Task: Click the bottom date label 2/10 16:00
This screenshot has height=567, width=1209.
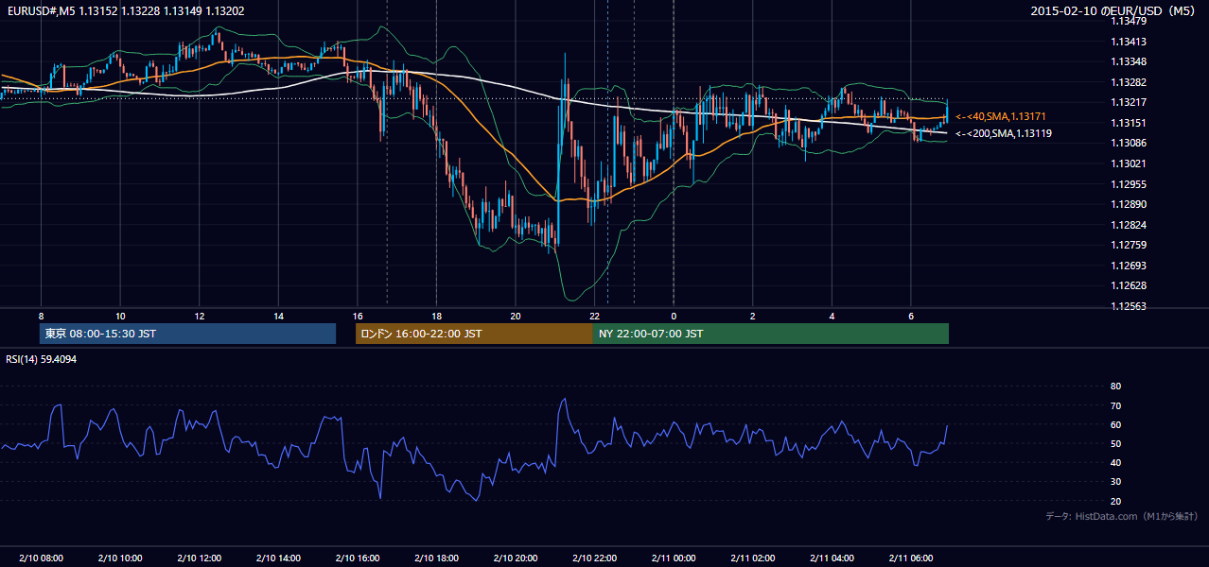Action: pyautogui.click(x=357, y=558)
